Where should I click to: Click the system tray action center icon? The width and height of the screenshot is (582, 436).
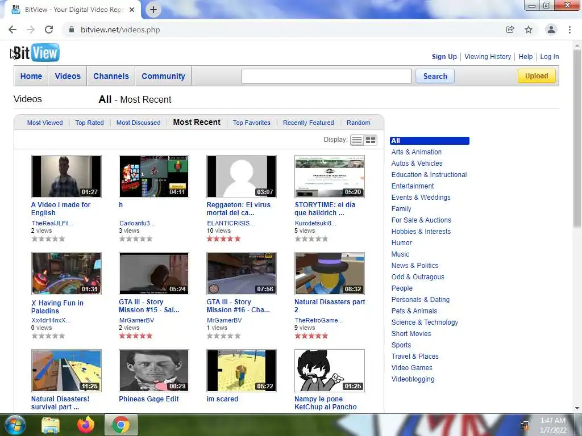click(x=525, y=425)
